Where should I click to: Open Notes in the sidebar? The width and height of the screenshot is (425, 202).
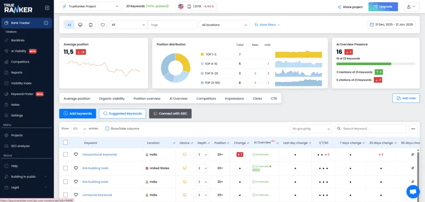pos(15,105)
